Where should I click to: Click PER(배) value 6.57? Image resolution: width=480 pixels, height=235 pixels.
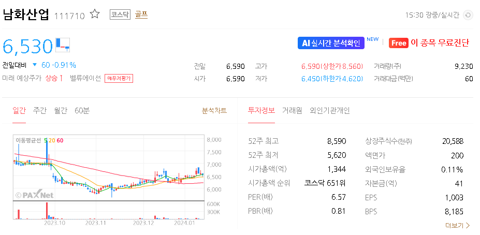(339, 197)
